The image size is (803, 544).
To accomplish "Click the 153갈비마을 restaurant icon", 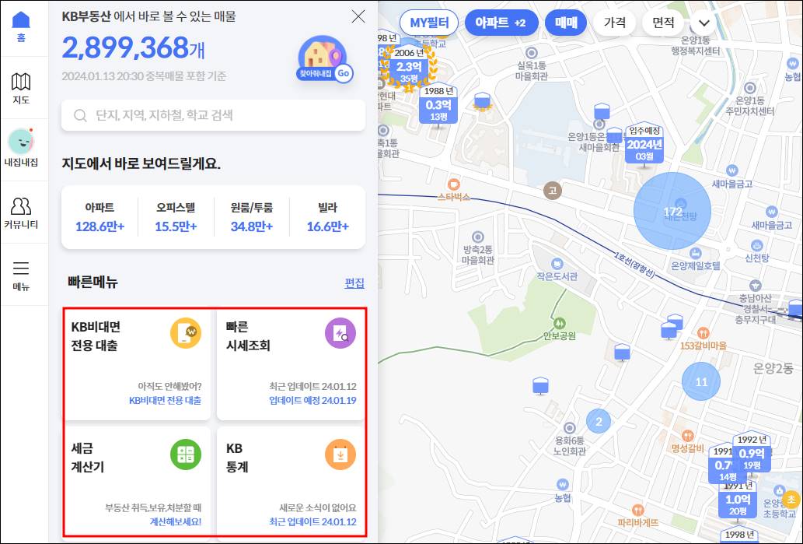I will pyautogui.click(x=703, y=333).
